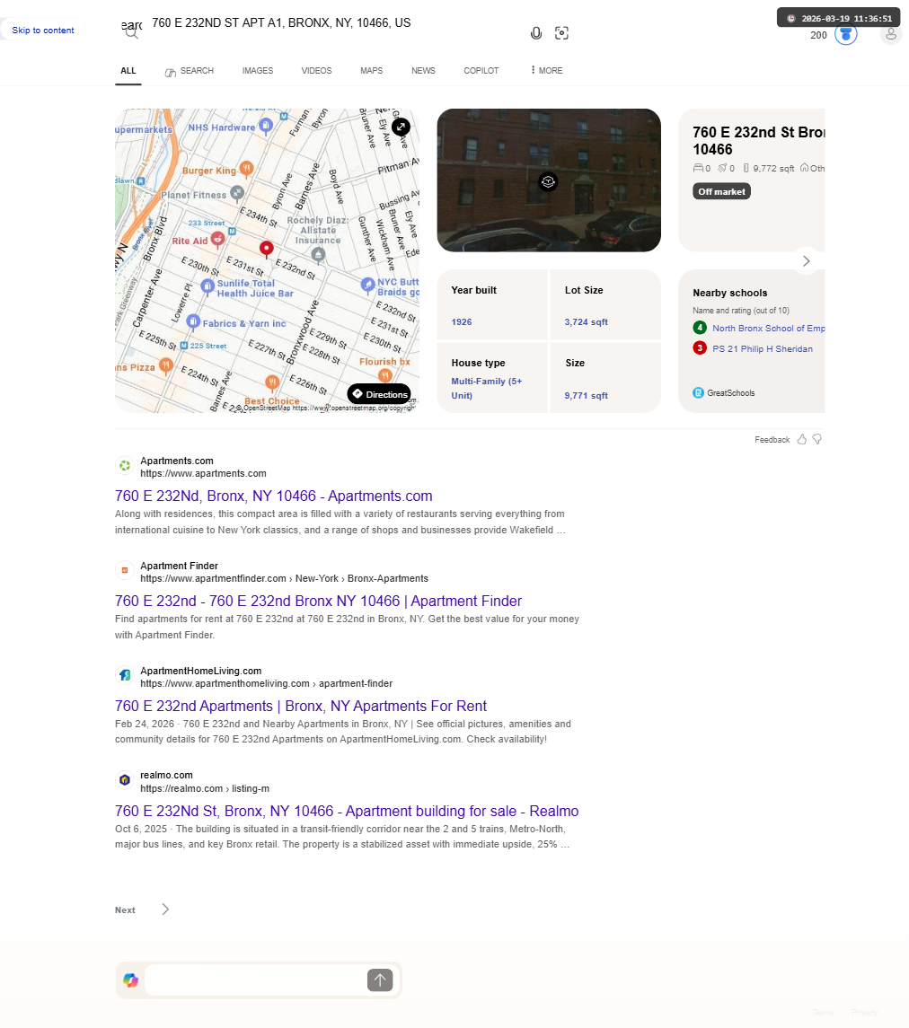Image resolution: width=909 pixels, height=1028 pixels.
Task: Open the Apartments.com result title link
Action: coord(273,496)
